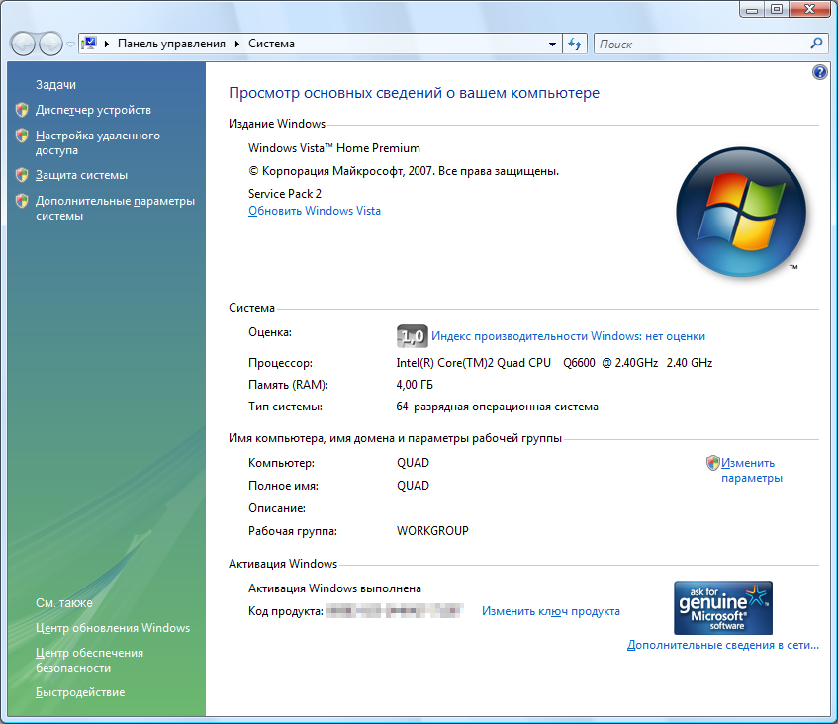The width and height of the screenshot is (838, 724).
Task: Select the Панель управления breadcrumb
Action: [x=171, y=44]
